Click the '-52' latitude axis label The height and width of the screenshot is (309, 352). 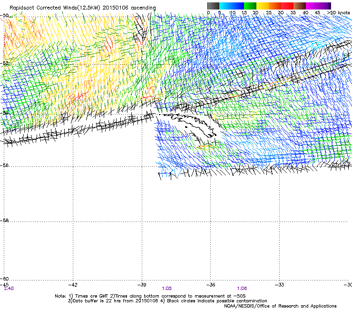(4, 63)
